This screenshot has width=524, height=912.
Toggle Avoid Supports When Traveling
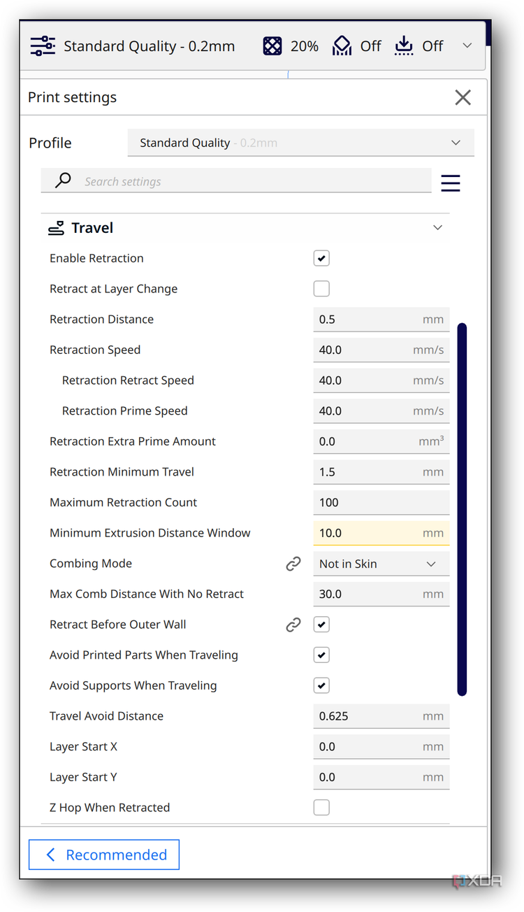click(321, 685)
